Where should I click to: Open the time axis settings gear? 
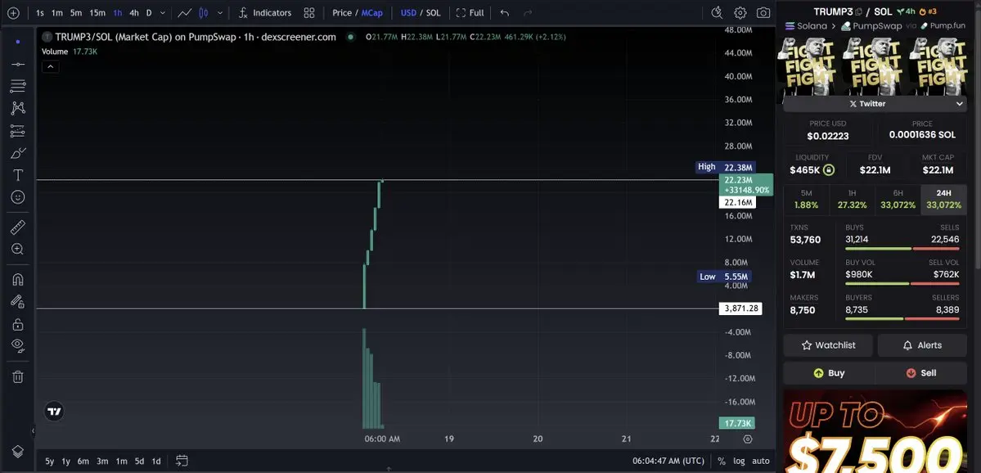click(748, 439)
